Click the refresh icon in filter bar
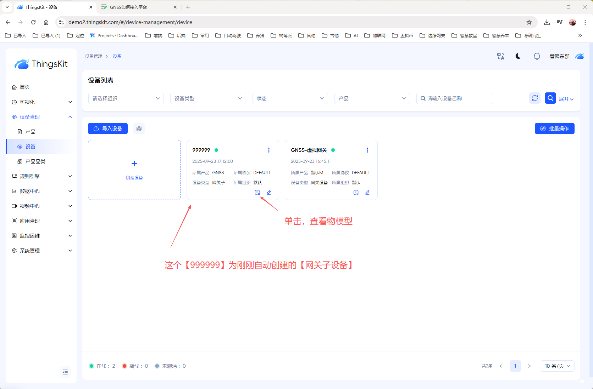Viewport: 593px width, 389px height. [x=535, y=98]
